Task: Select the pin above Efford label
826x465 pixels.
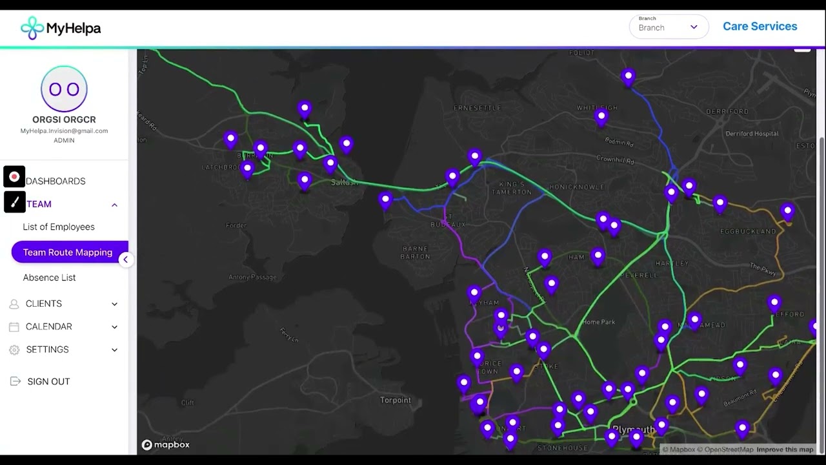Action: click(774, 304)
